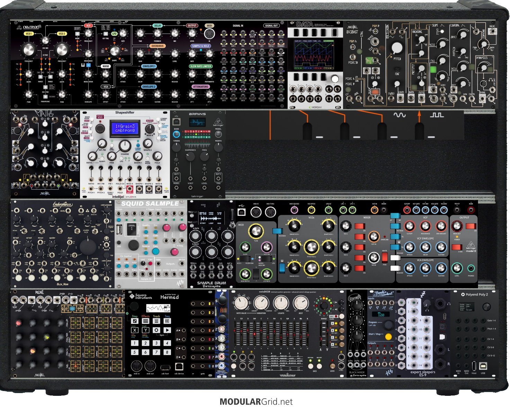This screenshot has height=409, width=513.
Task: Click the Shapeshifter red OUT 1 jack
Action: (x=129, y=189)
